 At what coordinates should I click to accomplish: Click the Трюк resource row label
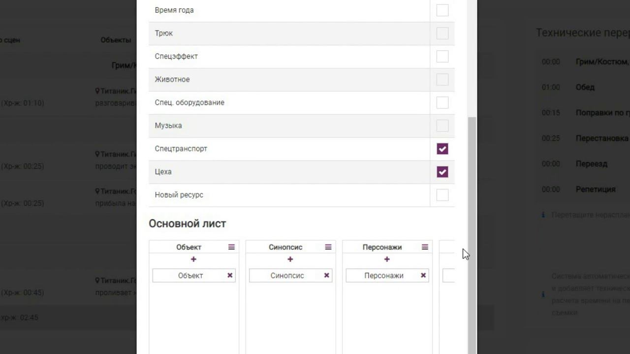(x=164, y=33)
